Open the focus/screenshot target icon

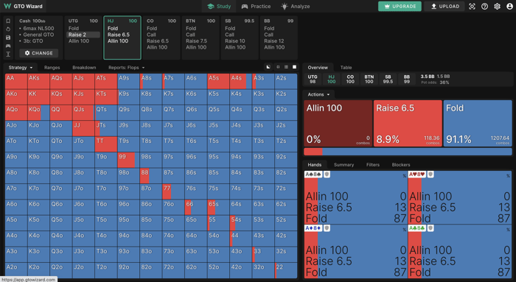coord(472,6)
